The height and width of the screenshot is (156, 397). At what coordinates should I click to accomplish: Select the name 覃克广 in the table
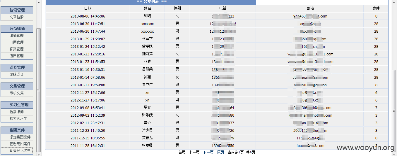(x=147, y=85)
